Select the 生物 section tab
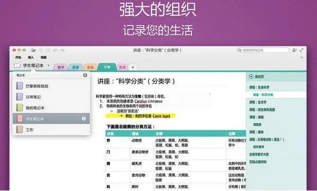 point(107,67)
